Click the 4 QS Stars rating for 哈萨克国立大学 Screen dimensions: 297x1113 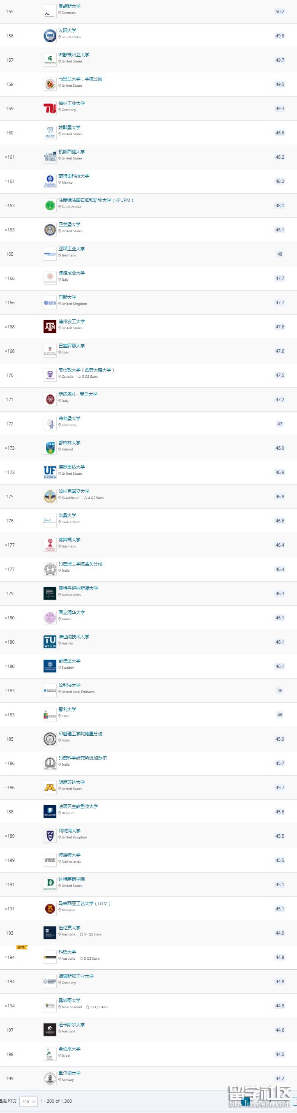coord(94,498)
